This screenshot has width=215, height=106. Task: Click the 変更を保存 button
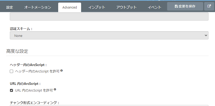pos(185,6)
